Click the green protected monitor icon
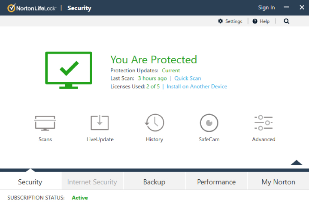This screenshot has width=309, height=205. [69, 70]
